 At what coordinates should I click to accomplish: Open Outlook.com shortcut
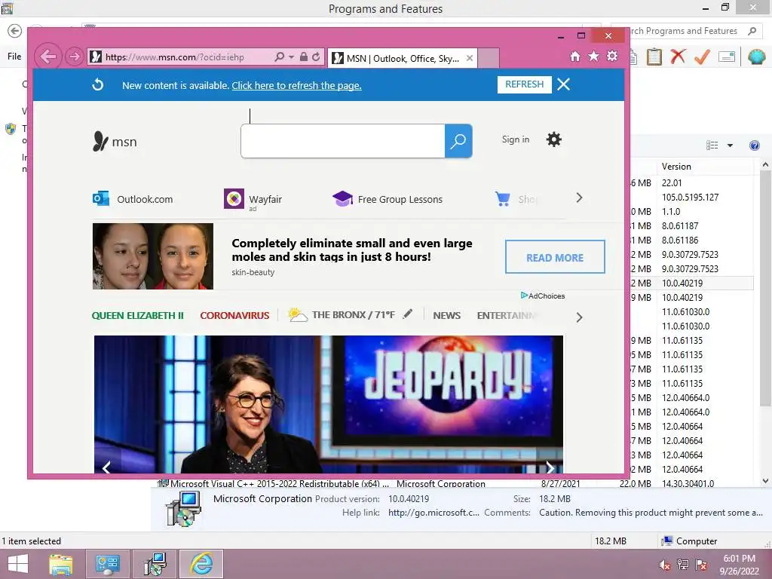(x=133, y=199)
